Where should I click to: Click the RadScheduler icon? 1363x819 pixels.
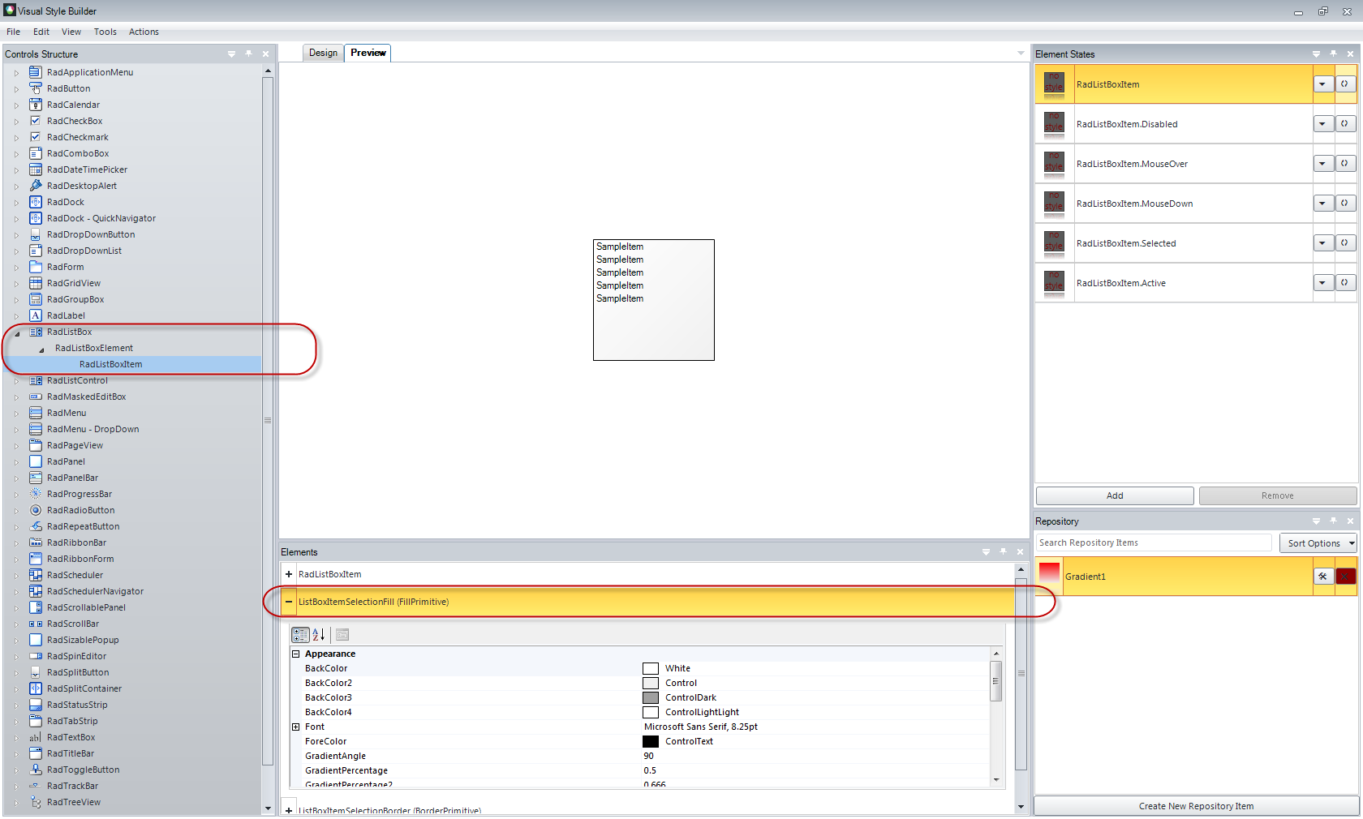coord(36,575)
